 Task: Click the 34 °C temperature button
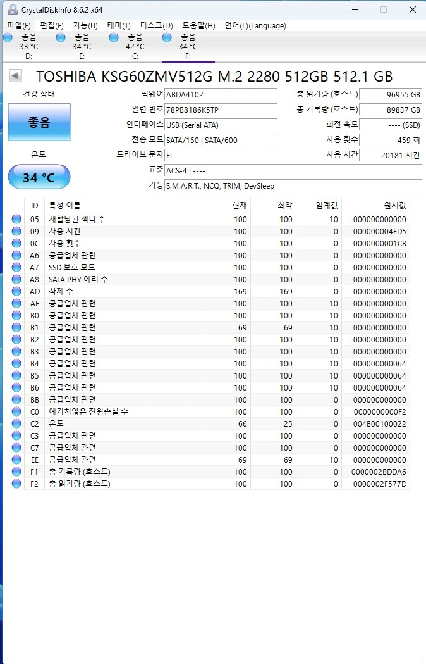(x=39, y=177)
